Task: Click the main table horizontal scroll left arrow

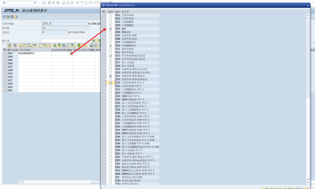Action: point(20,182)
